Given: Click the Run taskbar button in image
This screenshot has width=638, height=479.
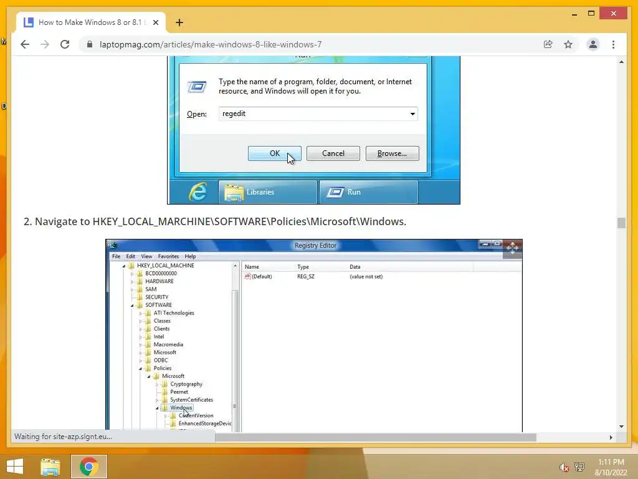Looking at the screenshot, I should click(369, 192).
